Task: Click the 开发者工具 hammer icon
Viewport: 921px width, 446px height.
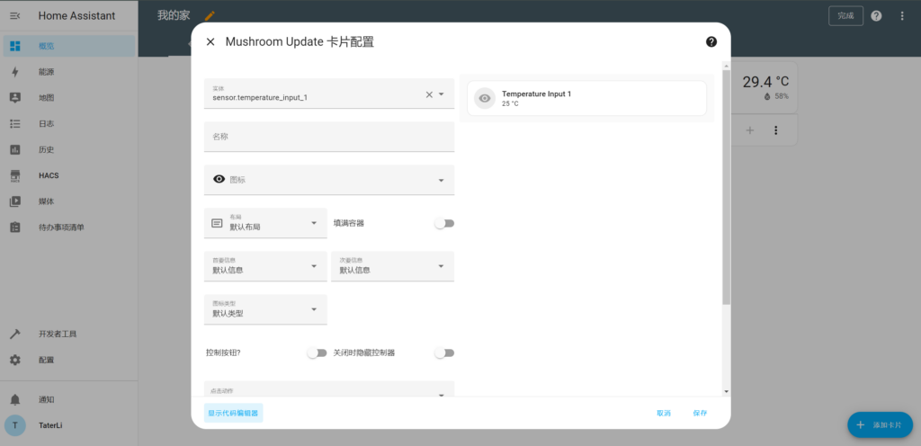Action: click(x=15, y=334)
